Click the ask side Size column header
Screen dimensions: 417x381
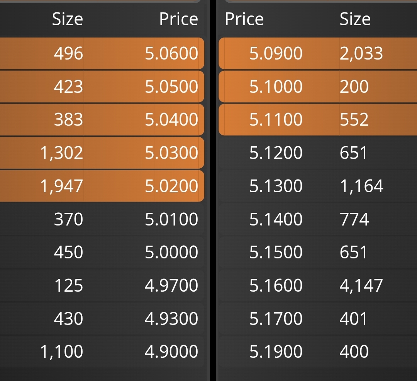coord(355,19)
